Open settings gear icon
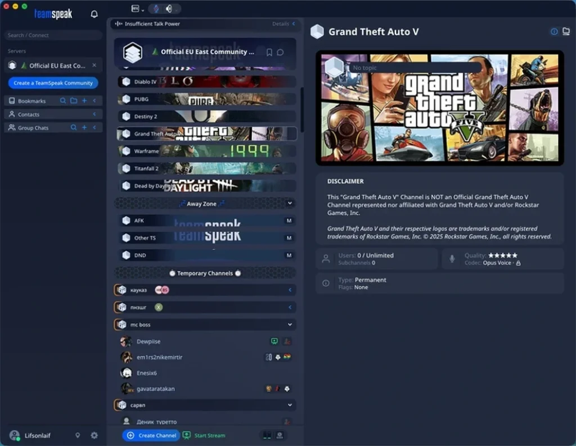576x446 pixels. click(94, 435)
